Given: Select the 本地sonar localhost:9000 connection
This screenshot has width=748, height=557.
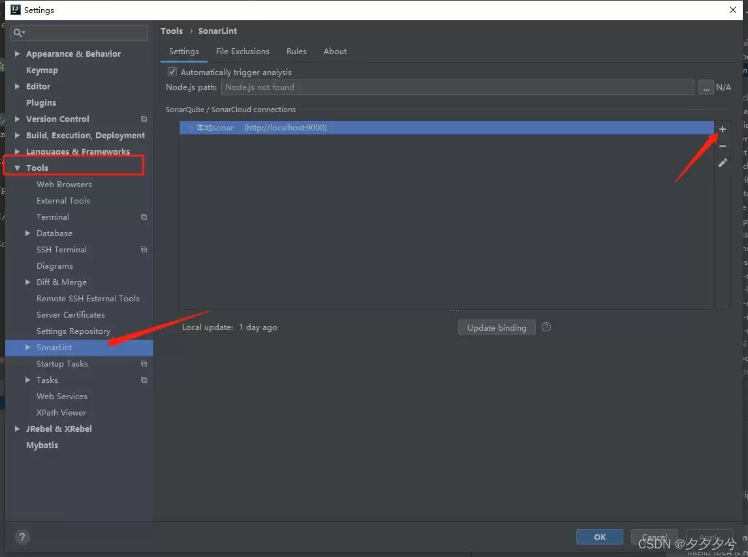Looking at the screenshot, I should click(446, 128).
